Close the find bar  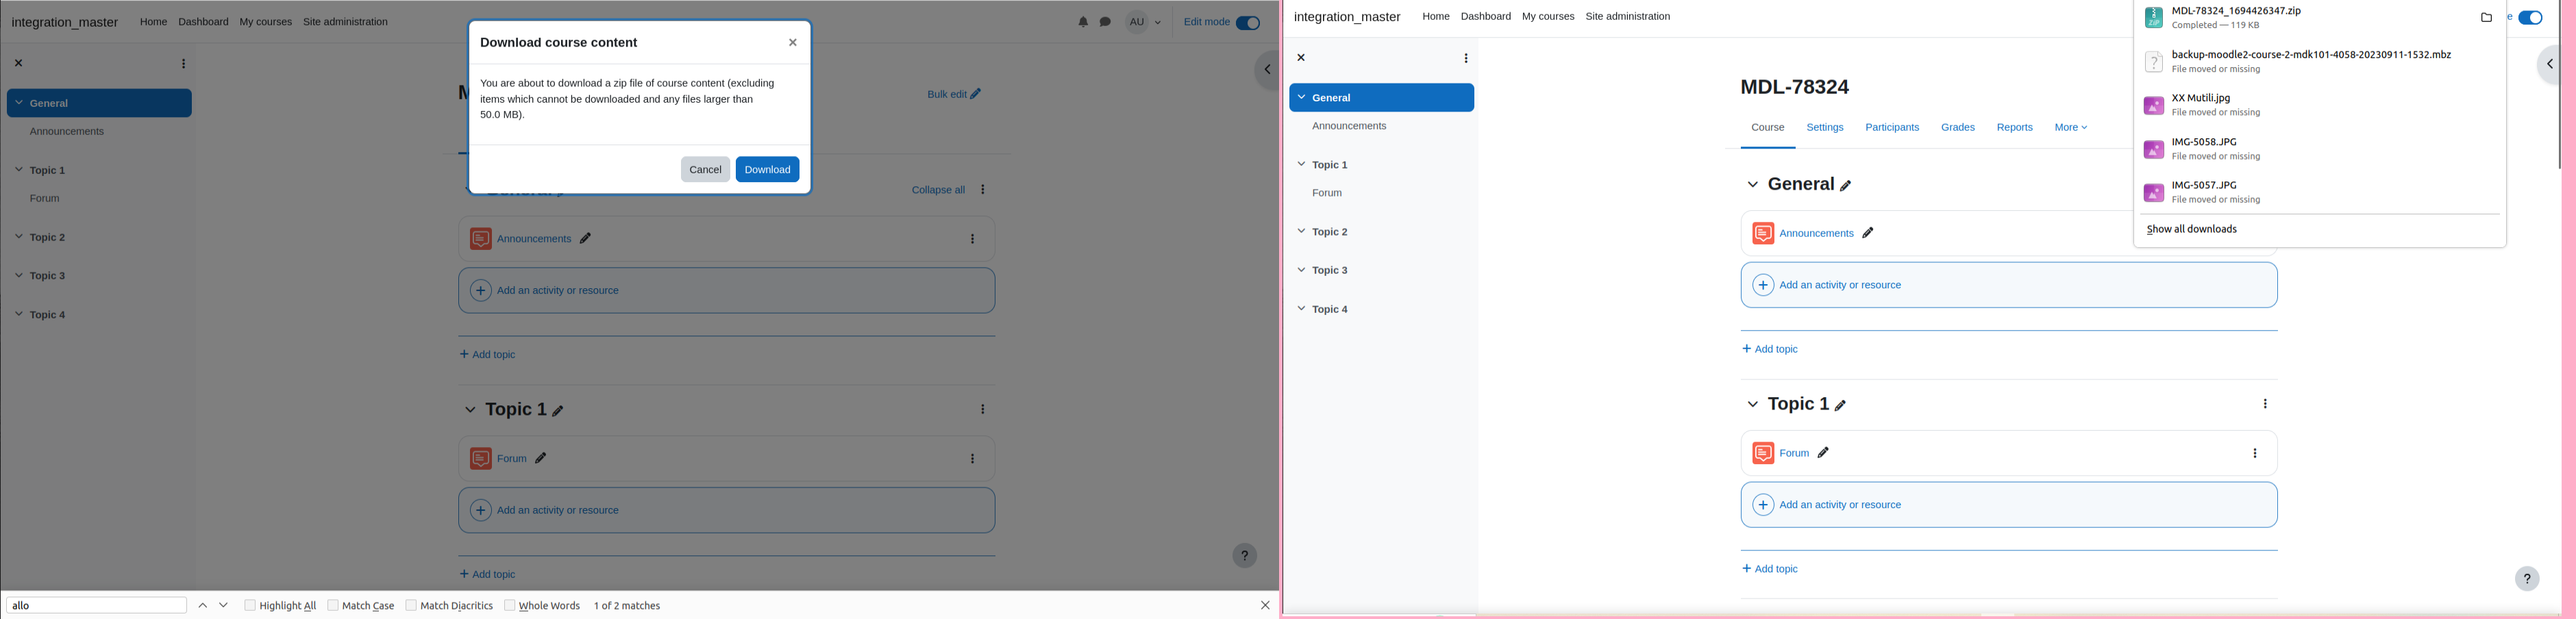pyautogui.click(x=1265, y=606)
